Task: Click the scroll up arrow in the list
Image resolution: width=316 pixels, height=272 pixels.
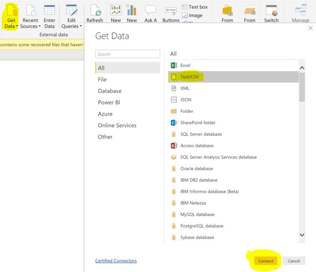Action: 302,68
